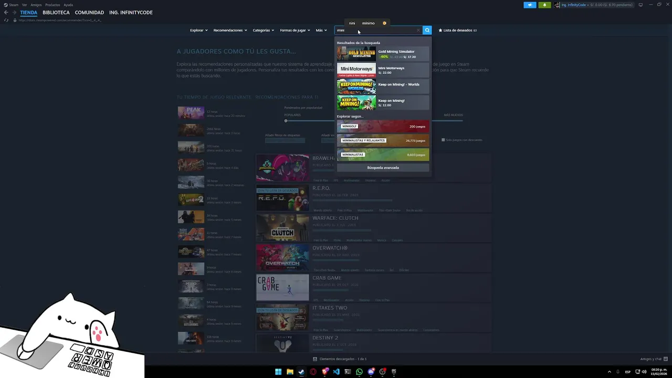Open the COMUNIDAD tab

[89, 13]
